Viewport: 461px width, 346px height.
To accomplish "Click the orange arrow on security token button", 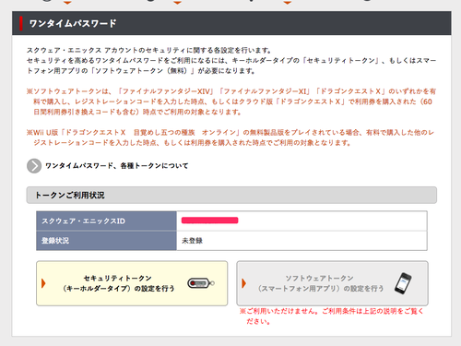I will click(43, 283).
